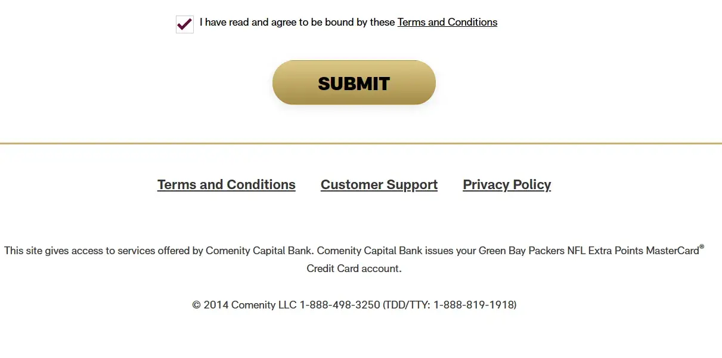Image resolution: width=722 pixels, height=358 pixels.
Task: Open Terms and Conditions link beside checkbox
Action: click(447, 22)
